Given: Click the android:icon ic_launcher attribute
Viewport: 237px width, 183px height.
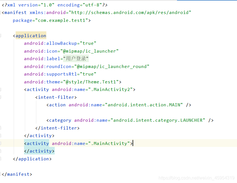Looking at the screenshot, I should point(71,51).
